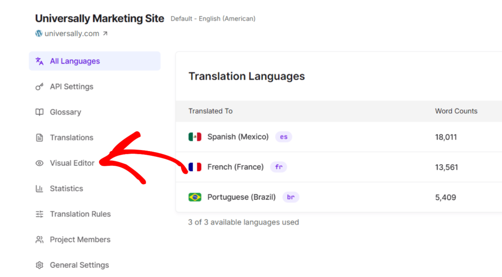
Task: Click the Word Counts column header
Action: click(456, 111)
